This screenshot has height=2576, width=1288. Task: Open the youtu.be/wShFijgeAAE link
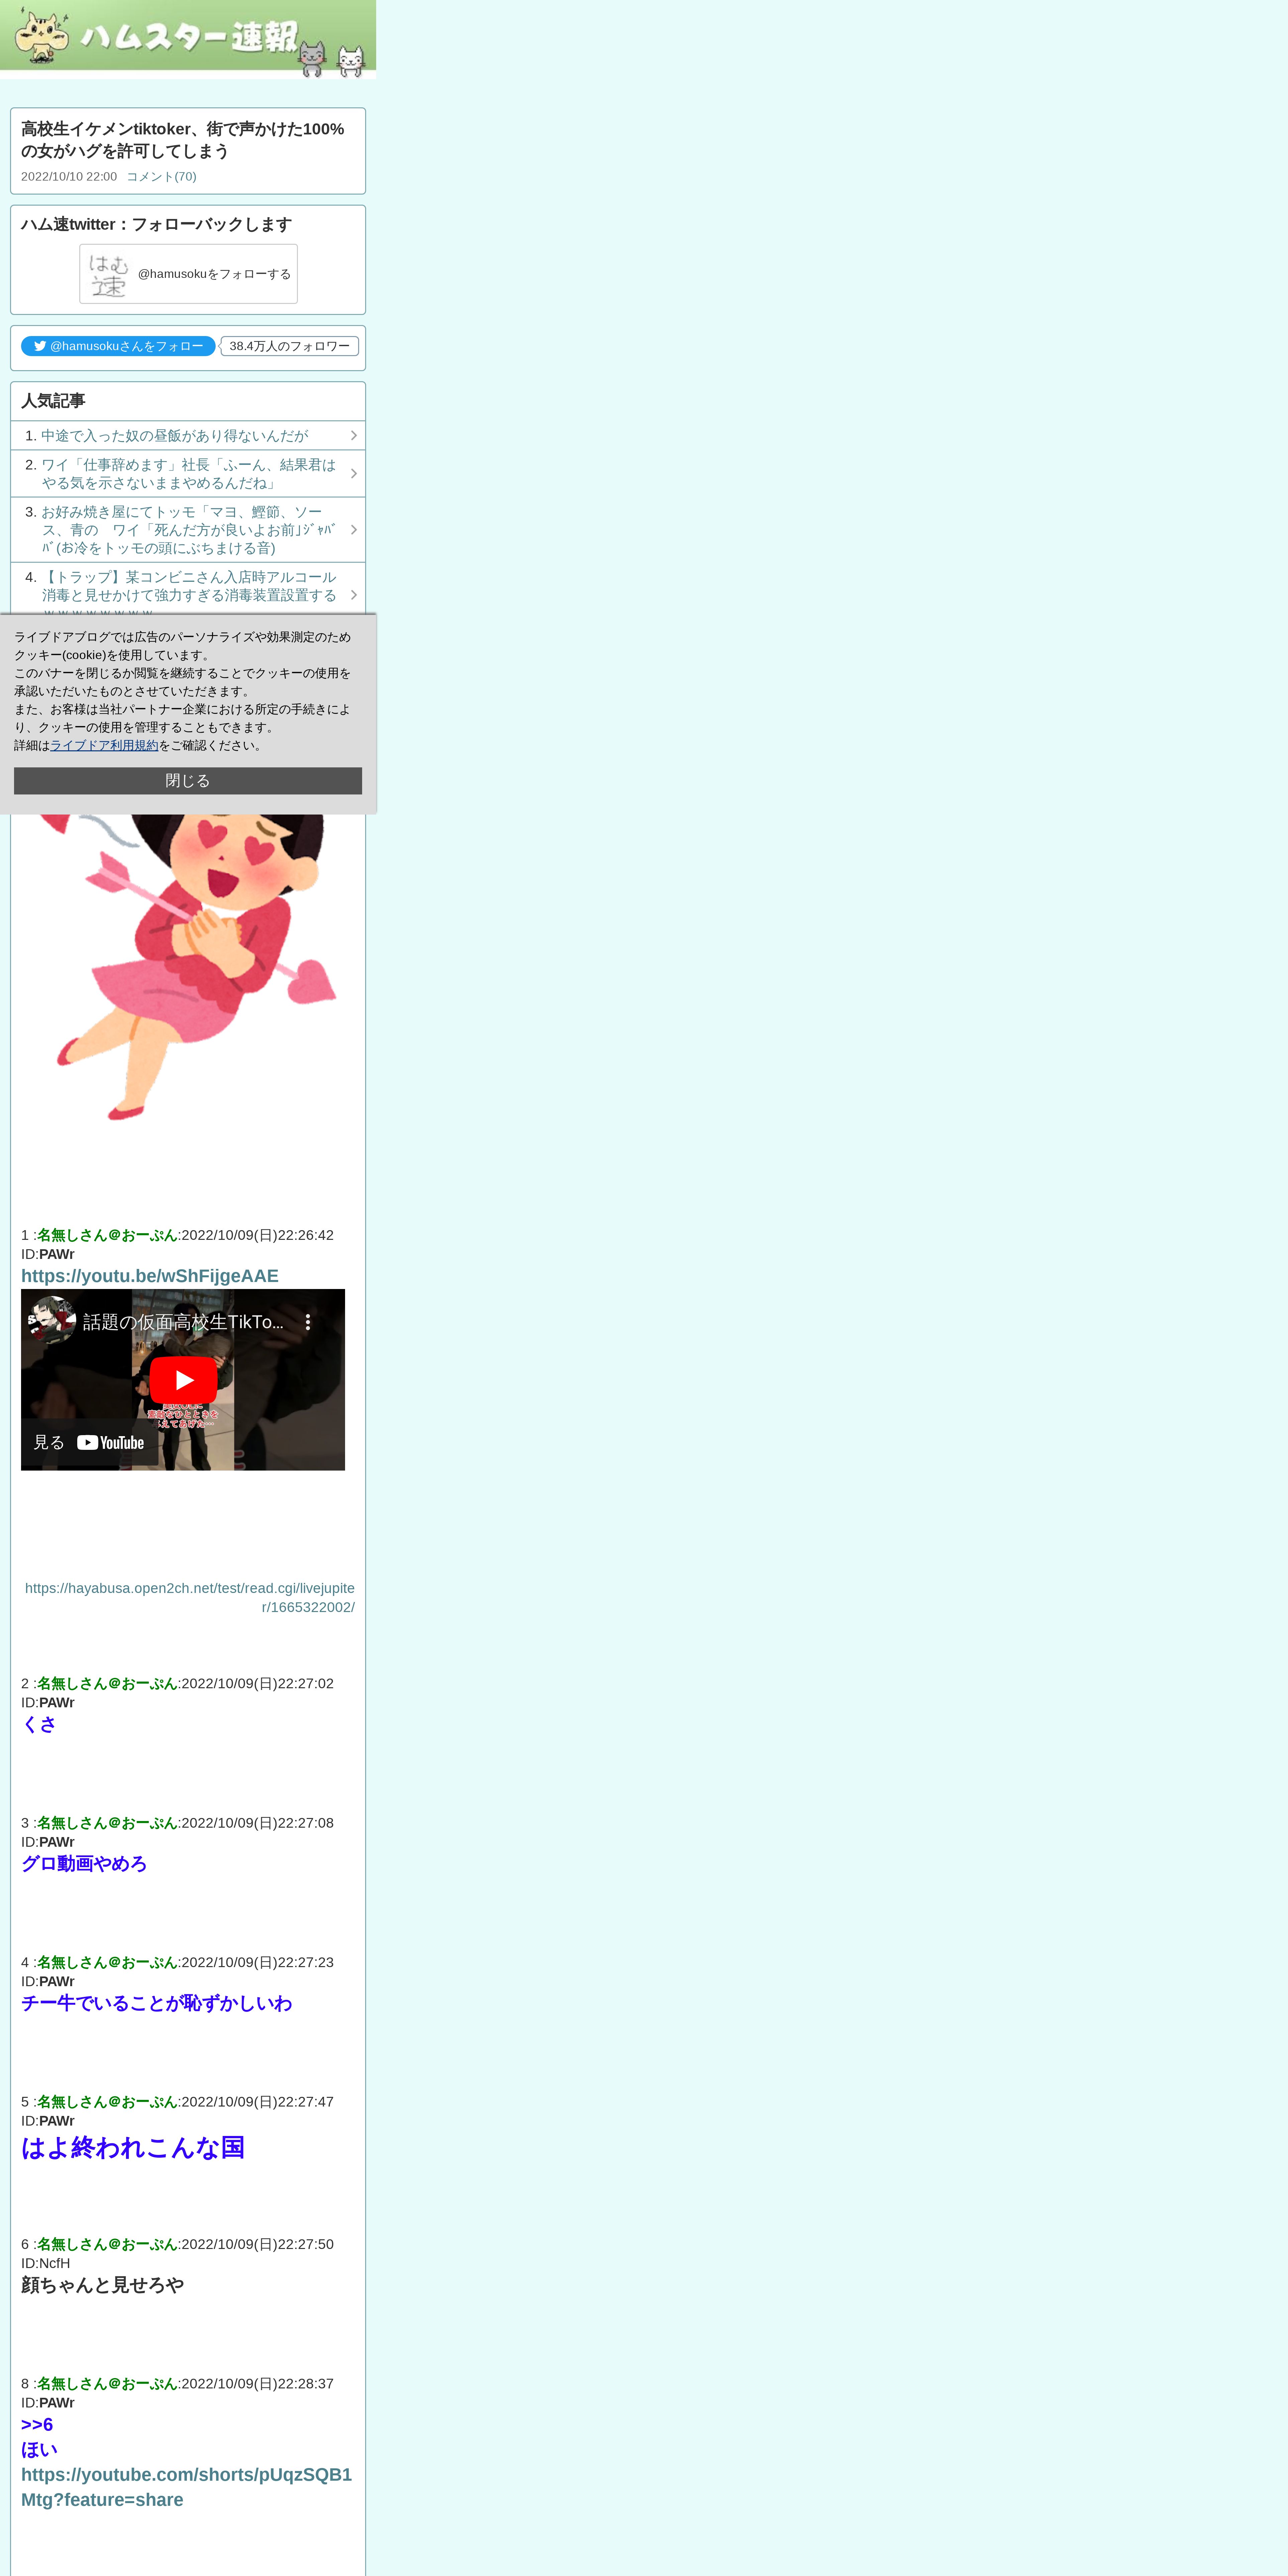[x=150, y=1276]
